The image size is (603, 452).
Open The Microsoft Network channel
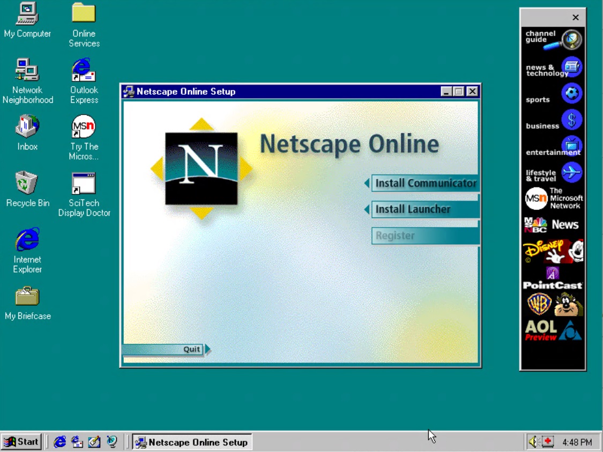pos(553,198)
